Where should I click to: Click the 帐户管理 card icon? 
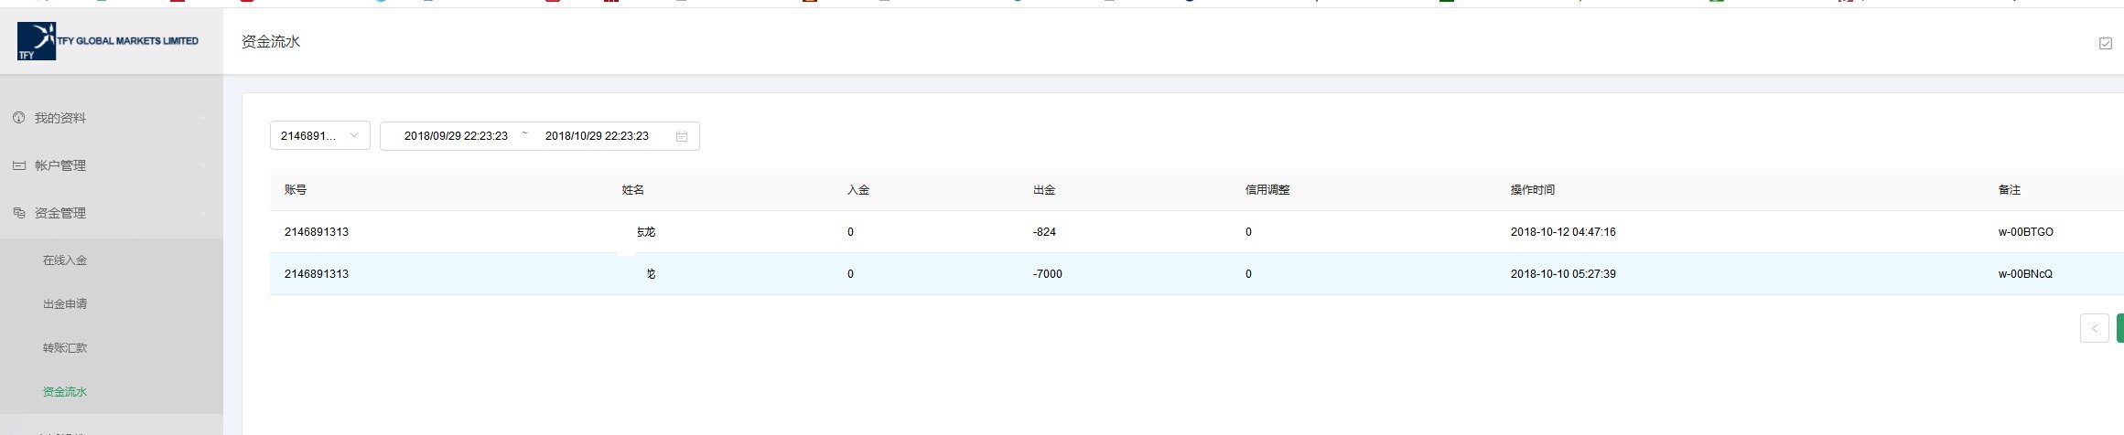click(x=18, y=165)
